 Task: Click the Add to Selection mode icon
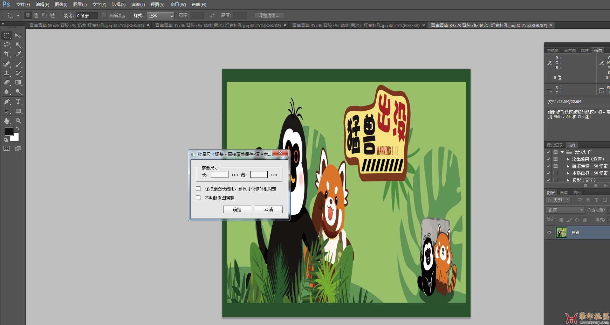click(36, 15)
